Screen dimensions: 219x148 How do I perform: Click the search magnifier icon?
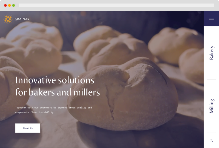[x=211, y=140]
